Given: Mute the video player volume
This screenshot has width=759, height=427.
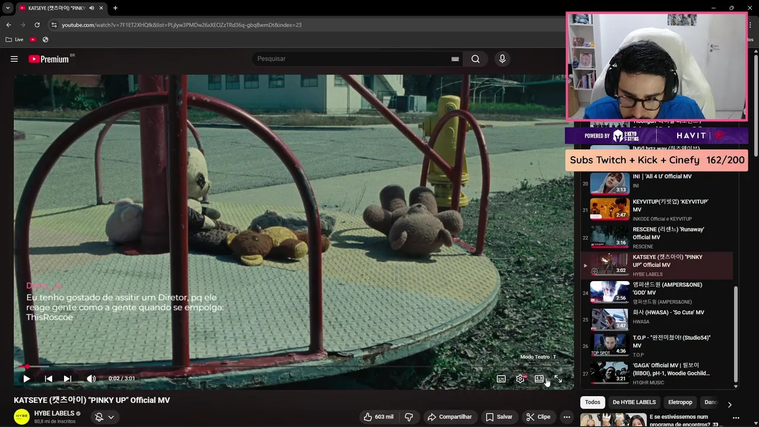Looking at the screenshot, I should (x=91, y=378).
